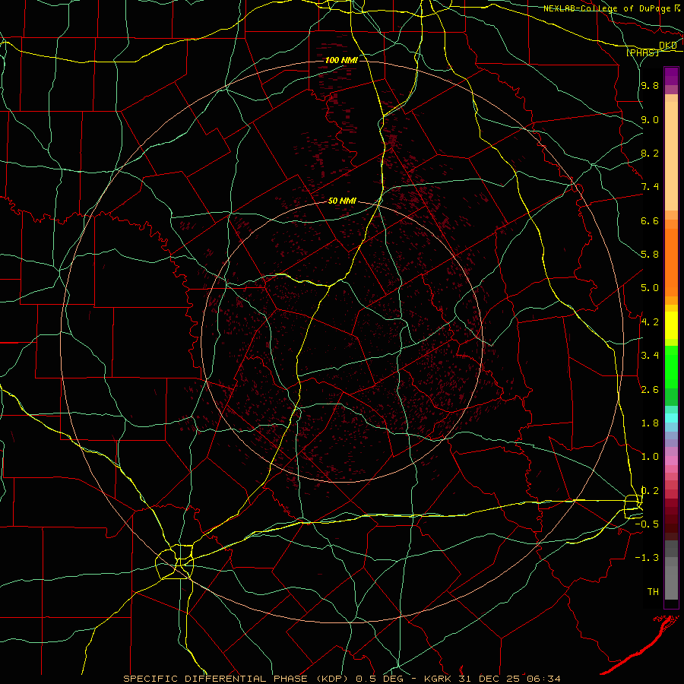684x684 pixels.
Task: Click the -0.5 value on the legend
Action: point(647,524)
